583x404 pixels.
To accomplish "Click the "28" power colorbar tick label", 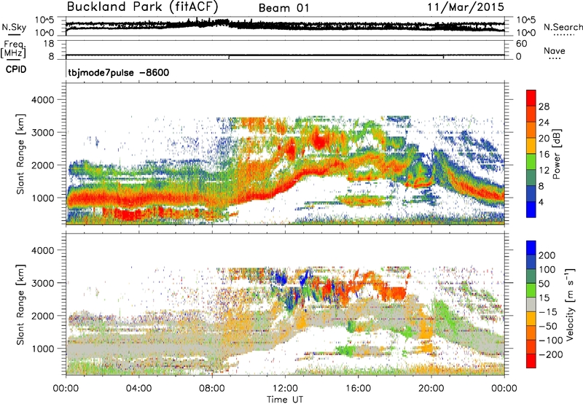I will point(544,106).
